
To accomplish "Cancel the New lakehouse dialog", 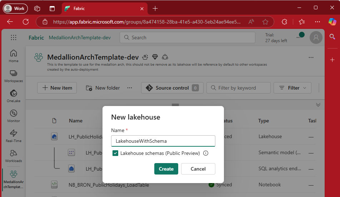I will coord(198,169).
